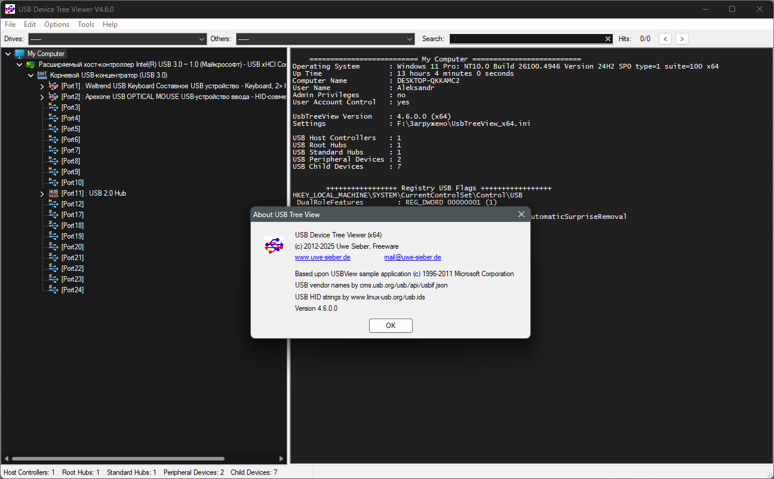Click the ROOT hub icon
Image resolution: width=774 pixels, height=479 pixels.
(42, 75)
